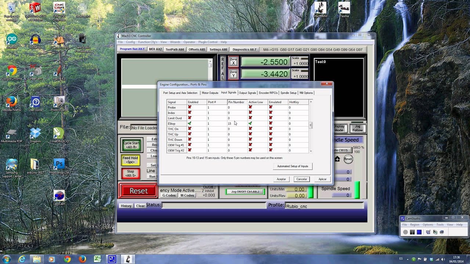Click the red Reset button in Mach3
The width and height of the screenshot is (470, 264).
(138, 191)
